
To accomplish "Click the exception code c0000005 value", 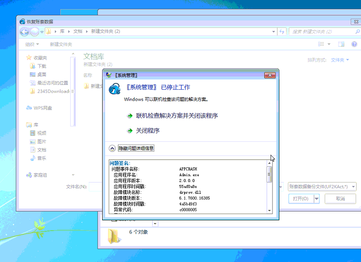I will click(x=188, y=210).
